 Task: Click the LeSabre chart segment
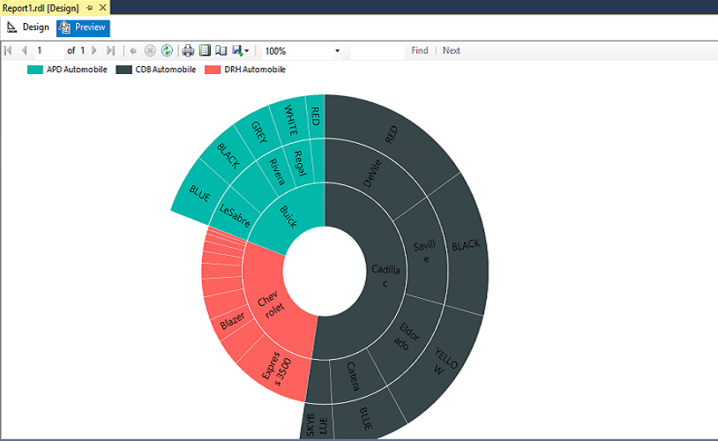235,215
